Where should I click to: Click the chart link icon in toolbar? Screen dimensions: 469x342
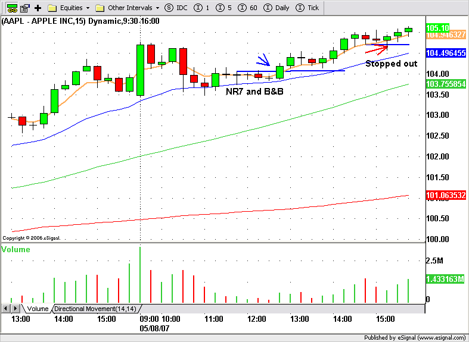pyautogui.click(x=12, y=8)
